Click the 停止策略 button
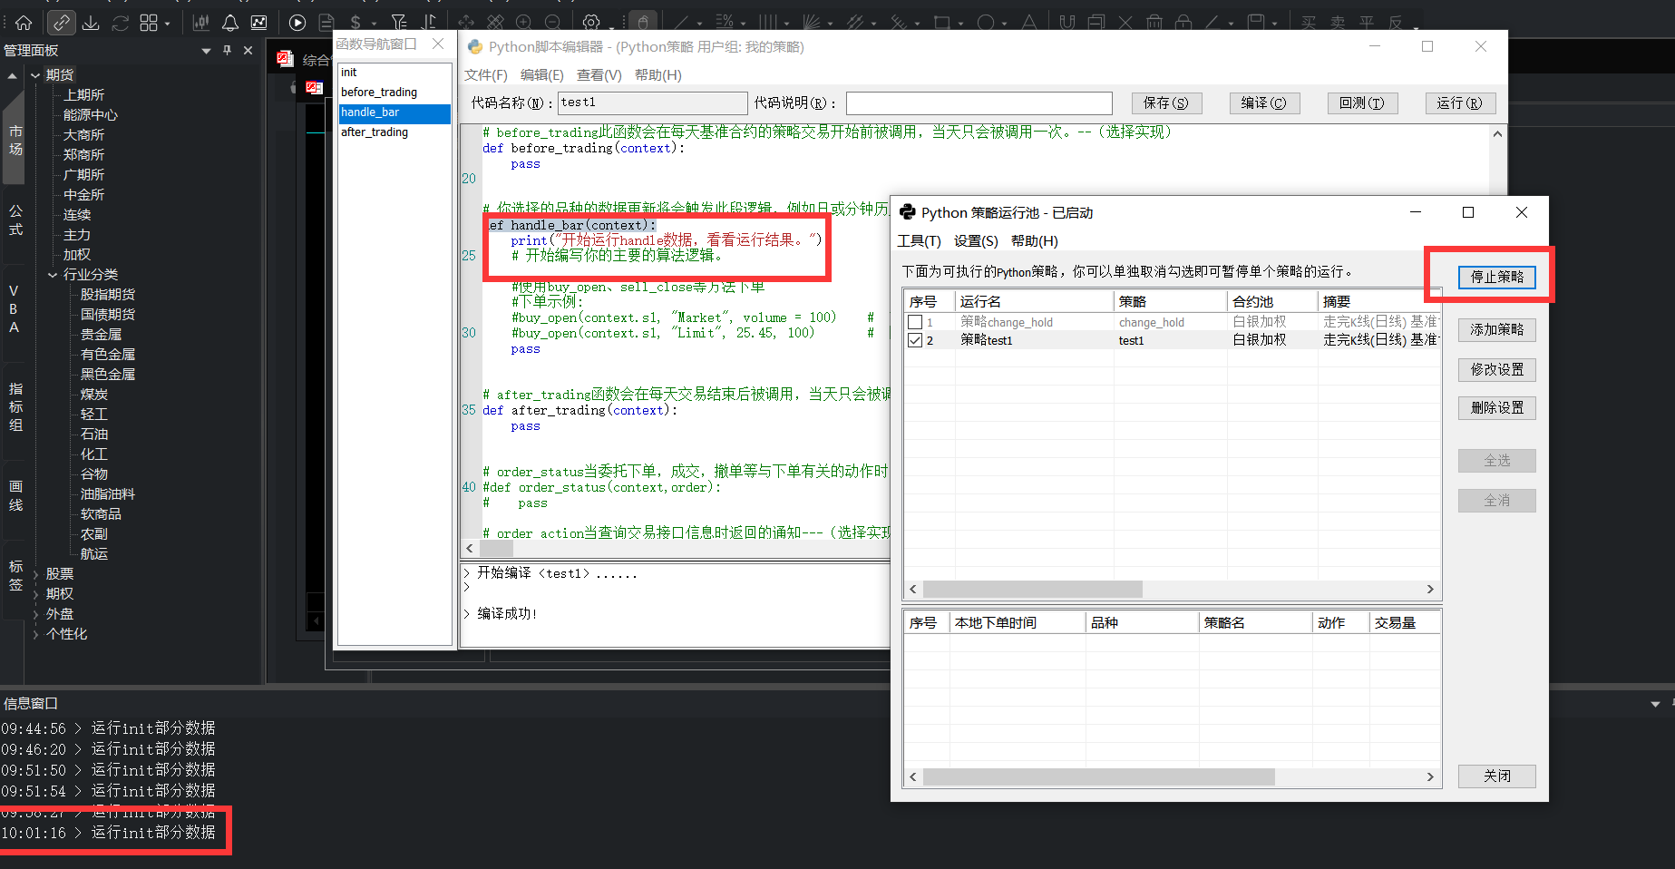Viewport: 1675px width, 869px height. pos(1497,278)
